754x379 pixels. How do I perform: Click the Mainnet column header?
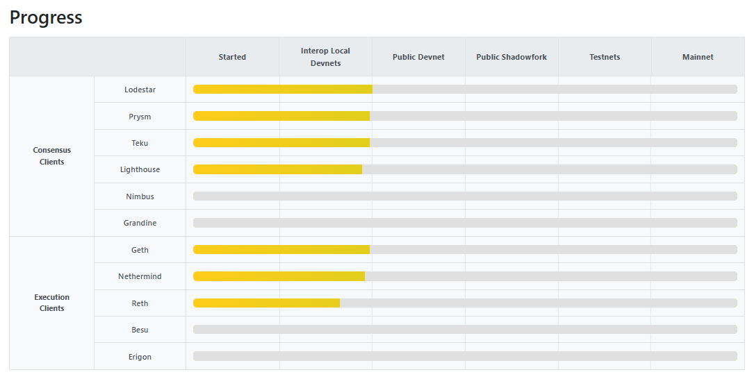(x=698, y=57)
